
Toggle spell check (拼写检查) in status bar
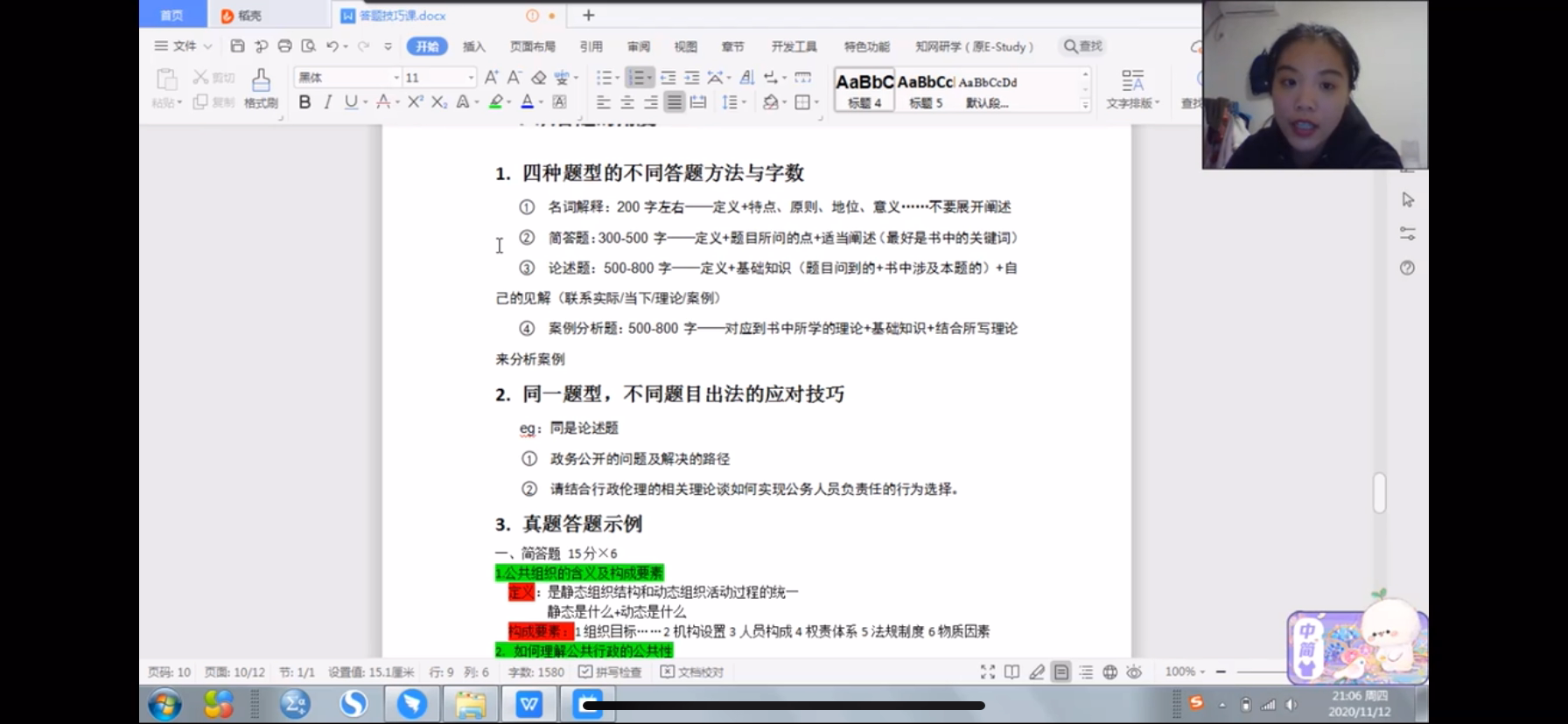pos(611,672)
